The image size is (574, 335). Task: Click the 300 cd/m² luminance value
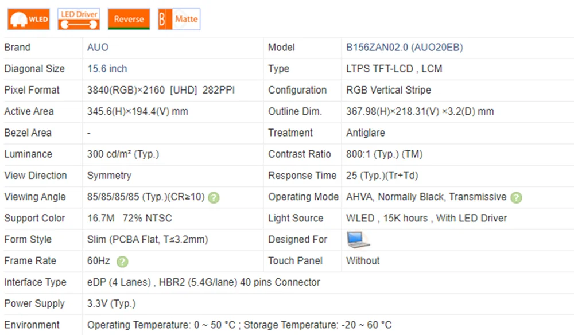(x=123, y=154)
